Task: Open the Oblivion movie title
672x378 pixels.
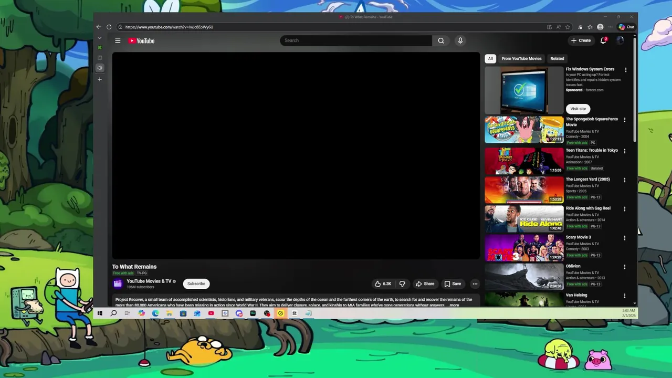Action: tap(573, 266)
